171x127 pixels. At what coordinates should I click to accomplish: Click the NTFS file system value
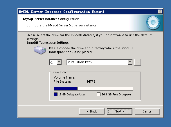pos(91,81)
